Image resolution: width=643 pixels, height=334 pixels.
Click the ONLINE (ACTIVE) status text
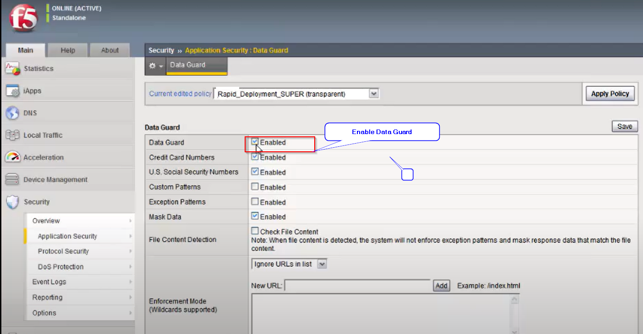[x=76, y=8]
